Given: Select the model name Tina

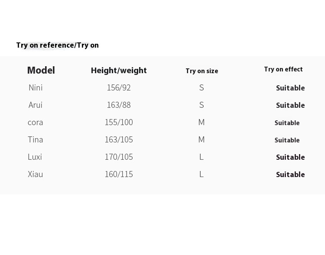Looking at the screenshot, I should (x=36, y=139).
